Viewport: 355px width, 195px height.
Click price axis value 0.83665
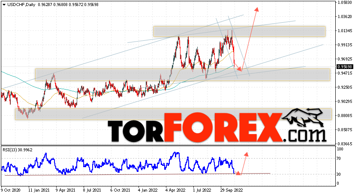pyautogui.click(x=345, y=144)
